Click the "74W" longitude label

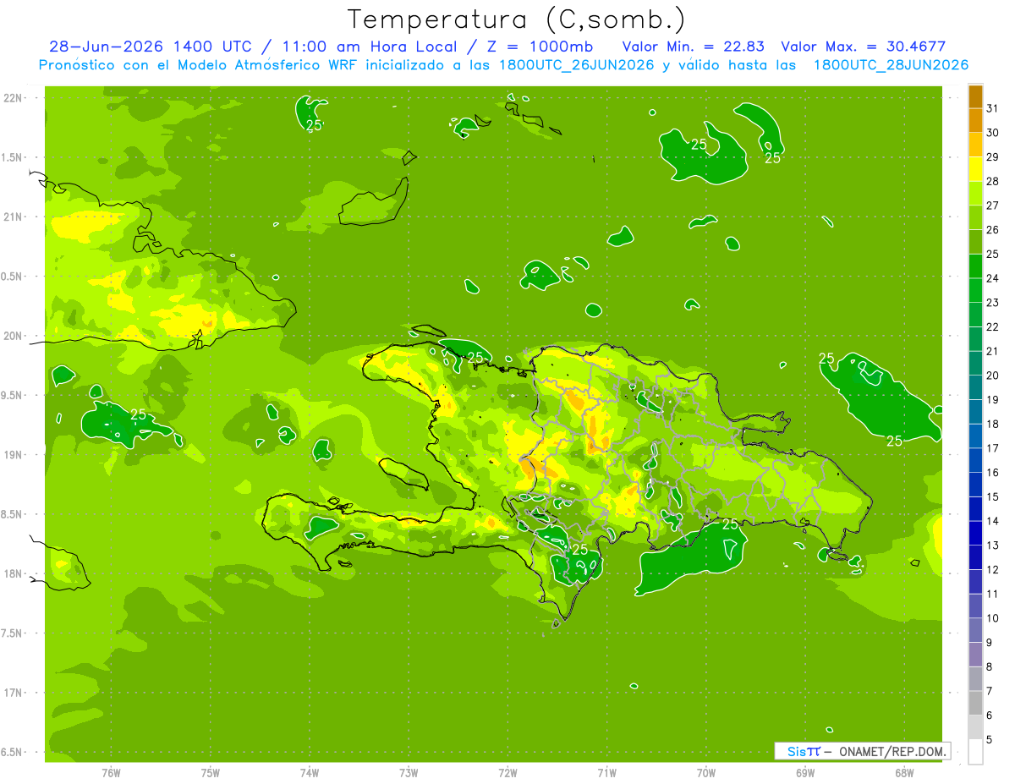click(309, 772)
